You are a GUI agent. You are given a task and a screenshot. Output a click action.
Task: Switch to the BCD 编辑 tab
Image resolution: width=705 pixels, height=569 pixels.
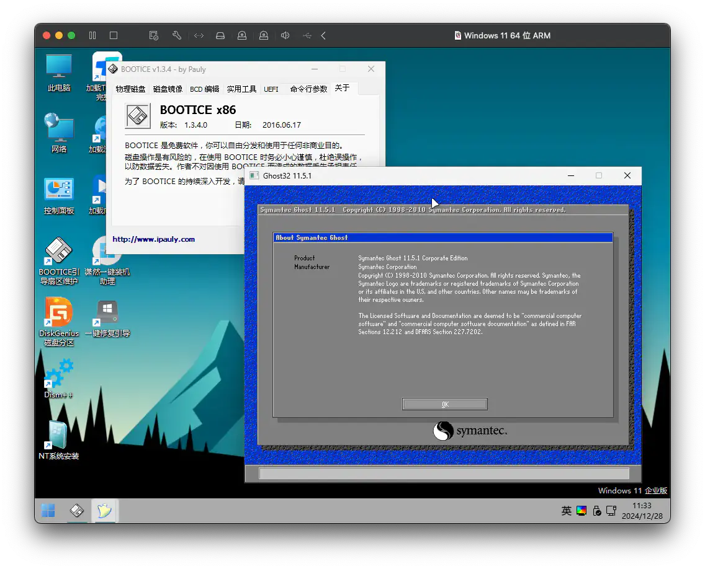click(x=204, y=89)
